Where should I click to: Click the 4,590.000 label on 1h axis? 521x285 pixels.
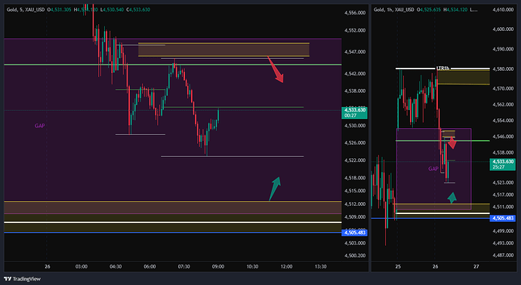503,49
